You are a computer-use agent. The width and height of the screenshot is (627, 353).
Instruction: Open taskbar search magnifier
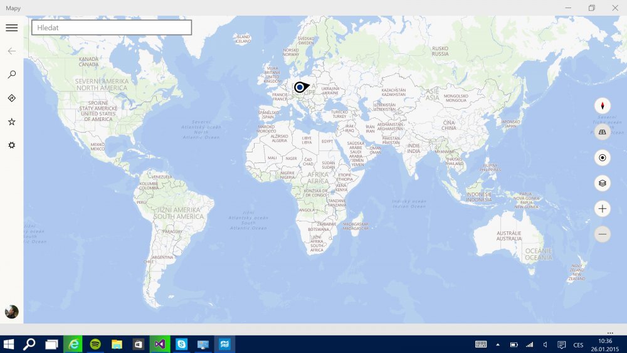click(x=29, y=344)
